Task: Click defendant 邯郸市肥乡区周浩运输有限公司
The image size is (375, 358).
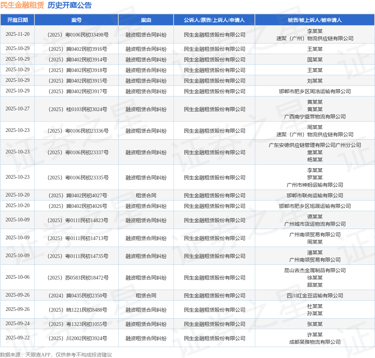Action: (x=315, y=91)
